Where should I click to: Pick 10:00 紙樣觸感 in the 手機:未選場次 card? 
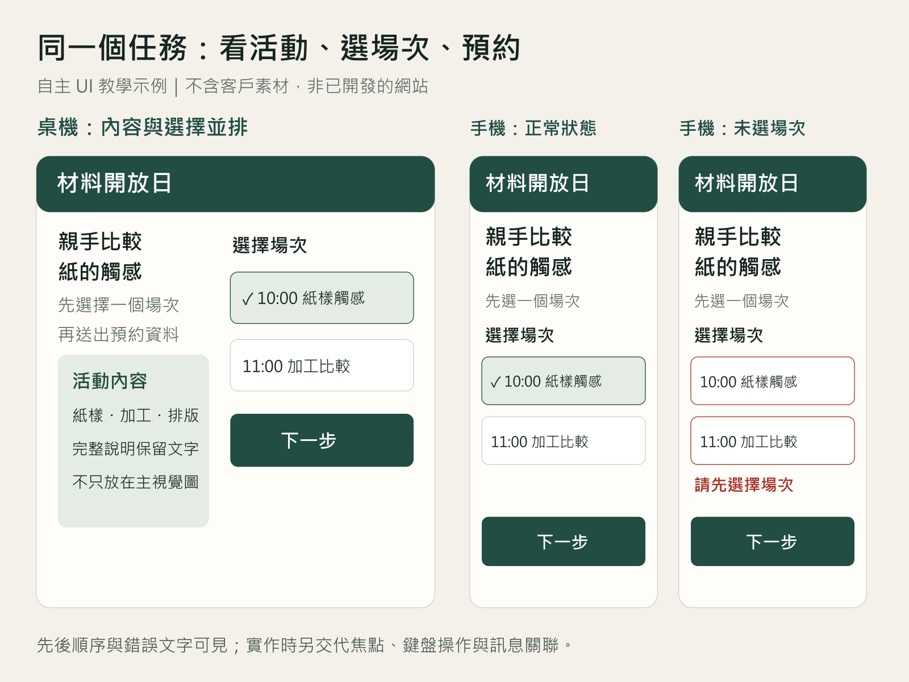click(773, 381)
